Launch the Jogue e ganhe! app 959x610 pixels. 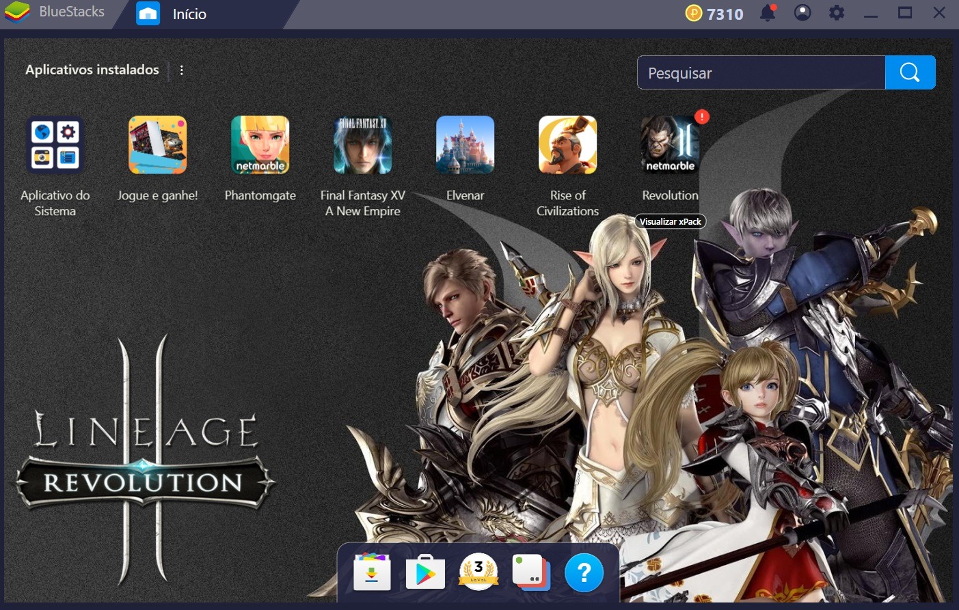[158, 145]
